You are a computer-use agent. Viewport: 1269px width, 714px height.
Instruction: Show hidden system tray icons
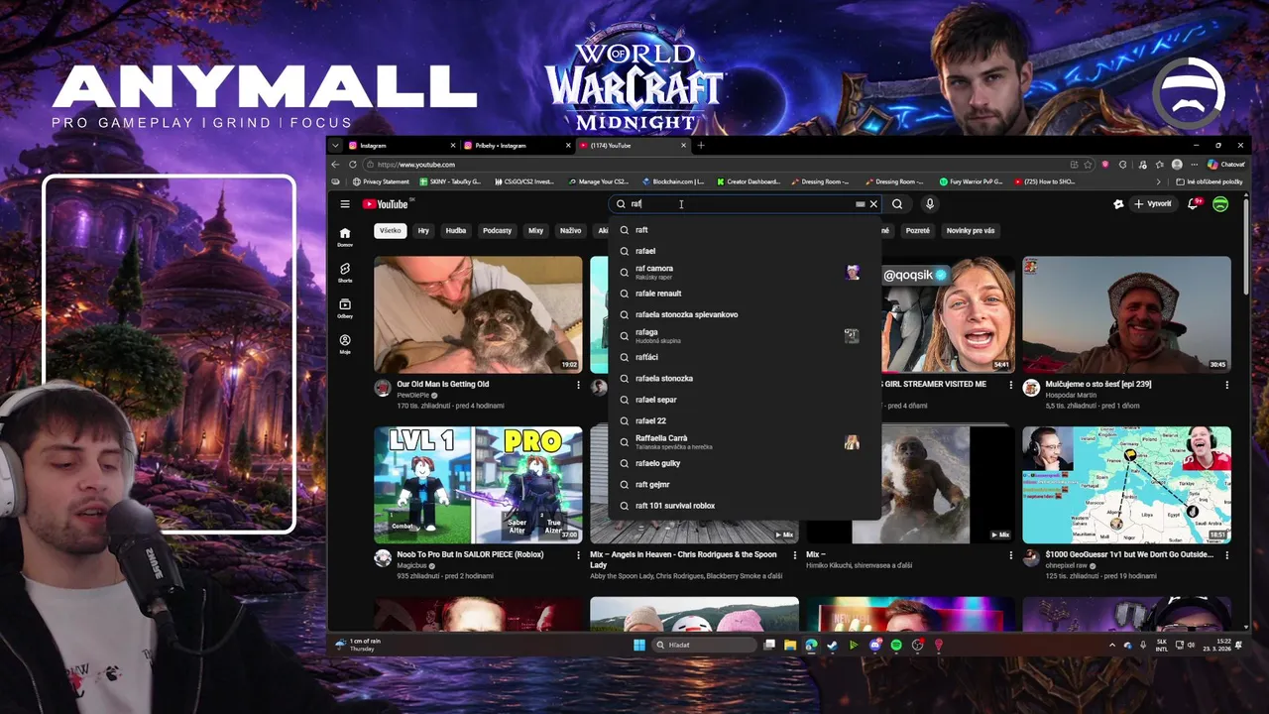click(1111, 645)
